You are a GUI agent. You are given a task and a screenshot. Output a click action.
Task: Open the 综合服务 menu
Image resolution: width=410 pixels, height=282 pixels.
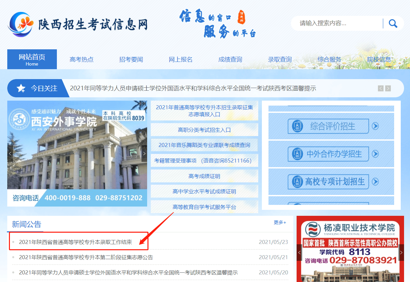click(x=330, y=60)
